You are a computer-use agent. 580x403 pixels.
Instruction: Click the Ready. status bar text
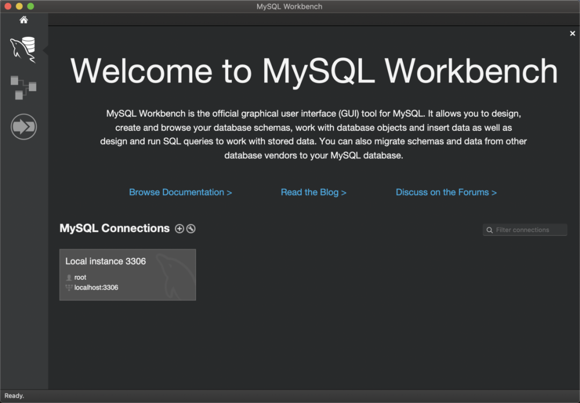15,395
